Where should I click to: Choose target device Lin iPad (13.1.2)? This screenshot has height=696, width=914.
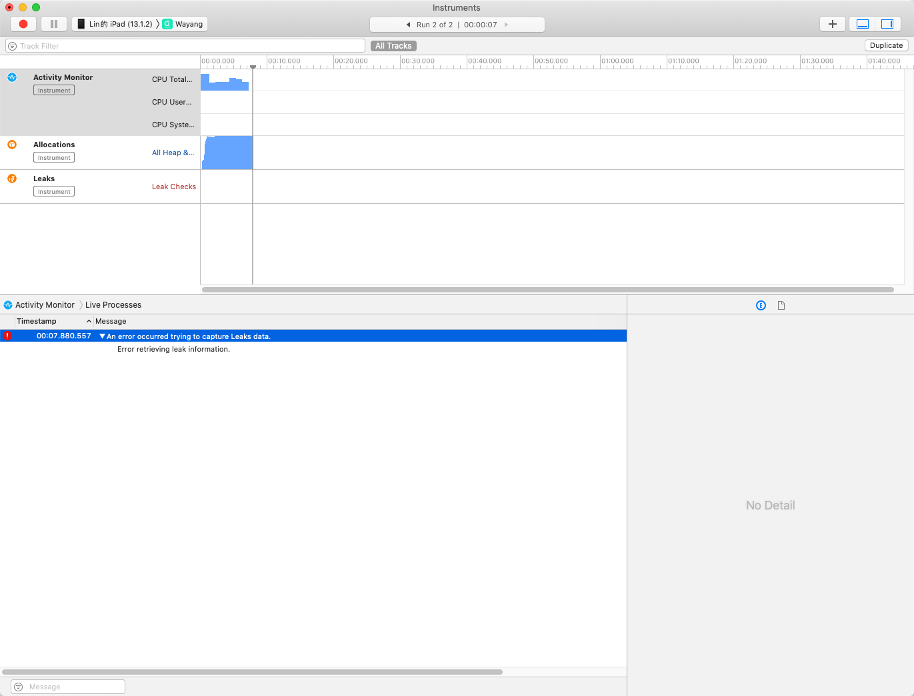click(115, 24)
